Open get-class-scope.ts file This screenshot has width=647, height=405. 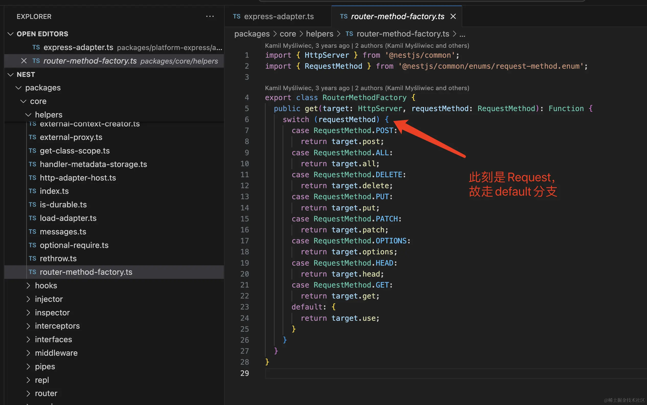pos(114,151)
